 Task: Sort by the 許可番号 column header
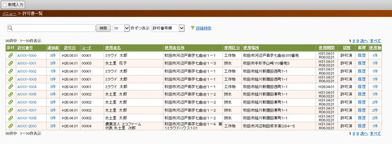click(25, 48)
